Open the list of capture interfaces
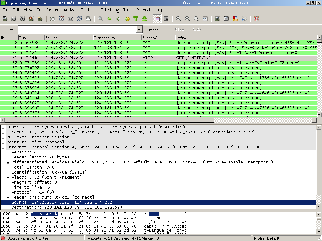This screenshot has width=322, height=241. [x=5, y=19]
